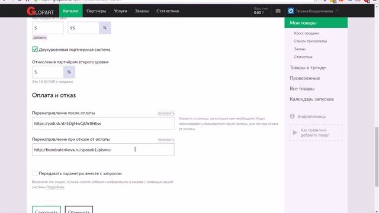Click the Видеопомощь info icon

click(x=292, y=117)
